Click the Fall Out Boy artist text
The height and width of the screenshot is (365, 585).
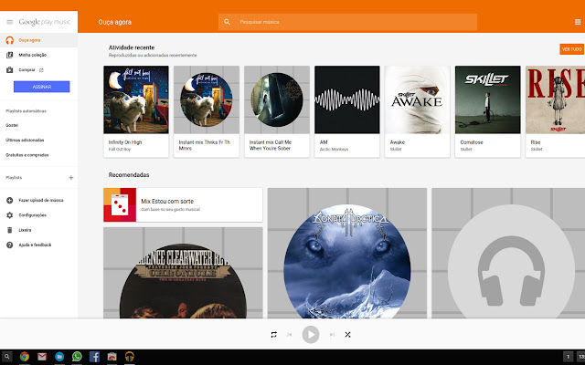[120, 150]
